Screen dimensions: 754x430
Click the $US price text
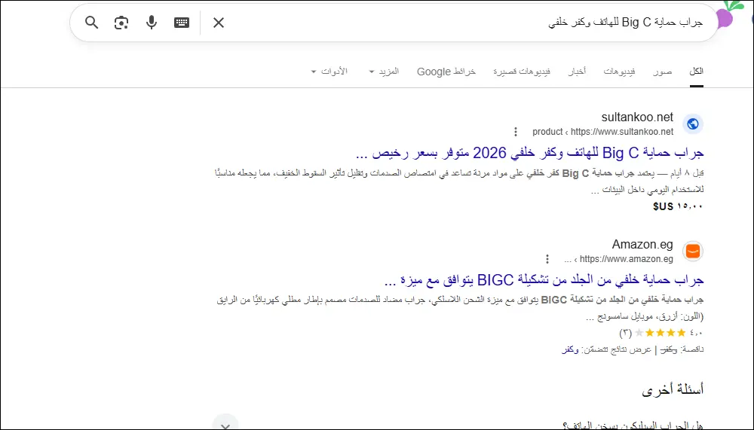(x=678, y=206)
